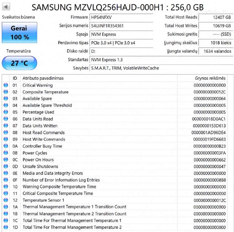Viewport: 234px width, 232px height.
Task: Select the Firmware field HPS4NFXV
Action: click(x=121, y=17)
